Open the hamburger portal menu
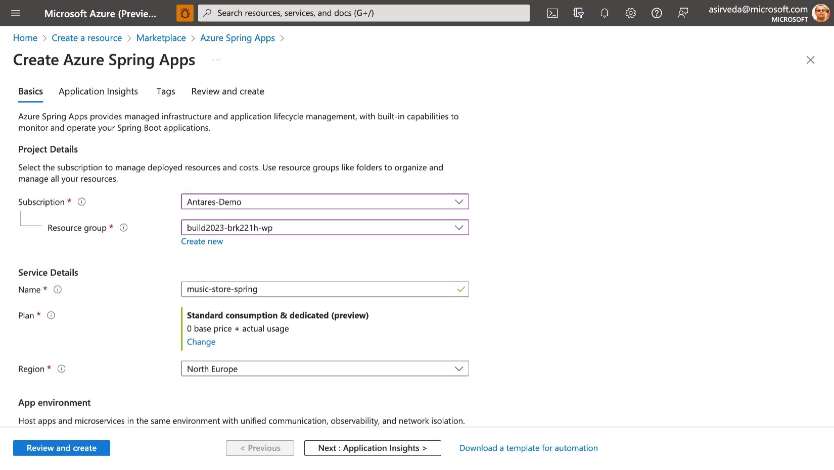 click(x=16, y=13)
